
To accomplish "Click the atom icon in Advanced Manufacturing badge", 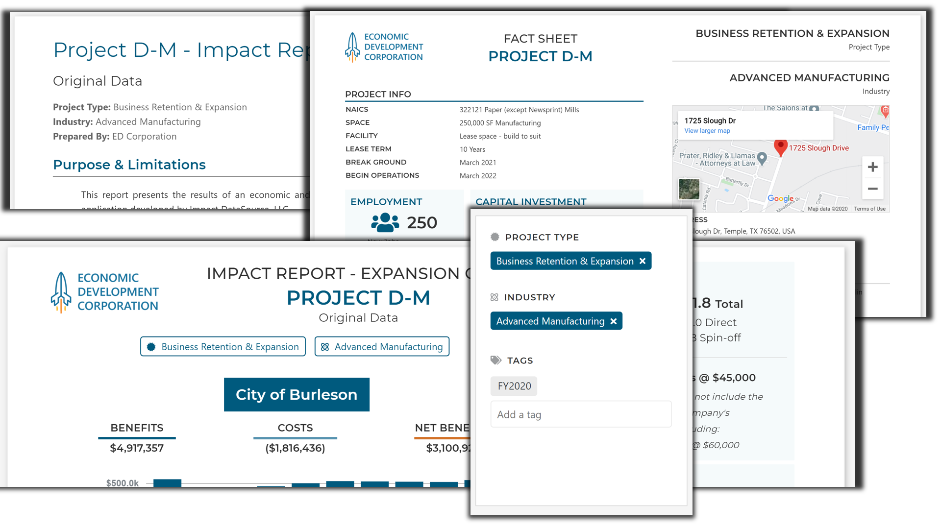I will (x=324, y=347).
